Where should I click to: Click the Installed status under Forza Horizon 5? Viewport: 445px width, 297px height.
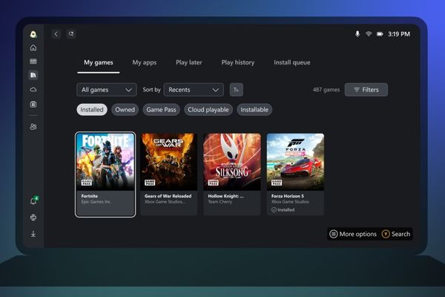(283, 209)
